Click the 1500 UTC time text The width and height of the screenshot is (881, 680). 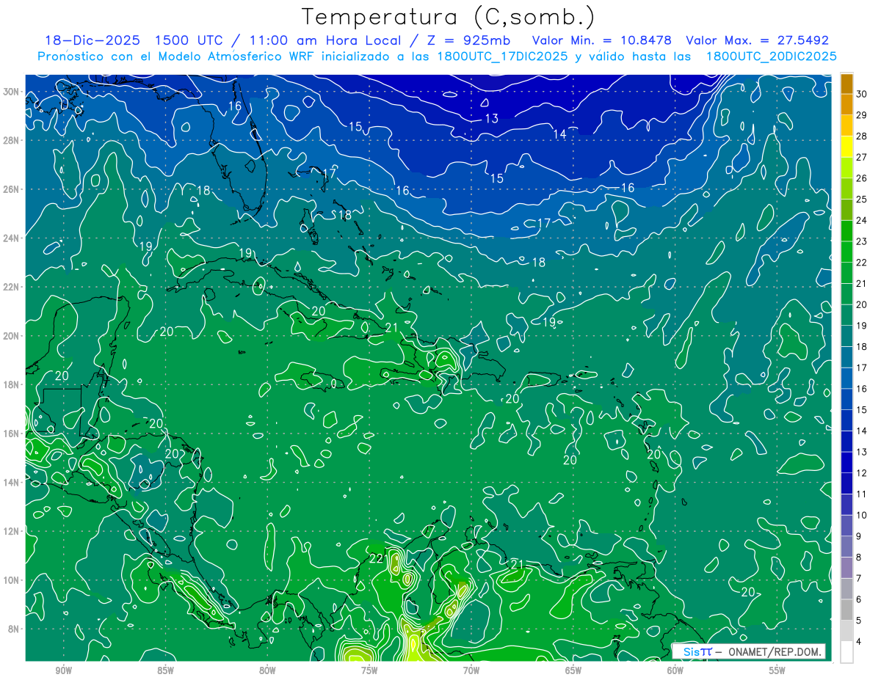click(x=193, y=40)
